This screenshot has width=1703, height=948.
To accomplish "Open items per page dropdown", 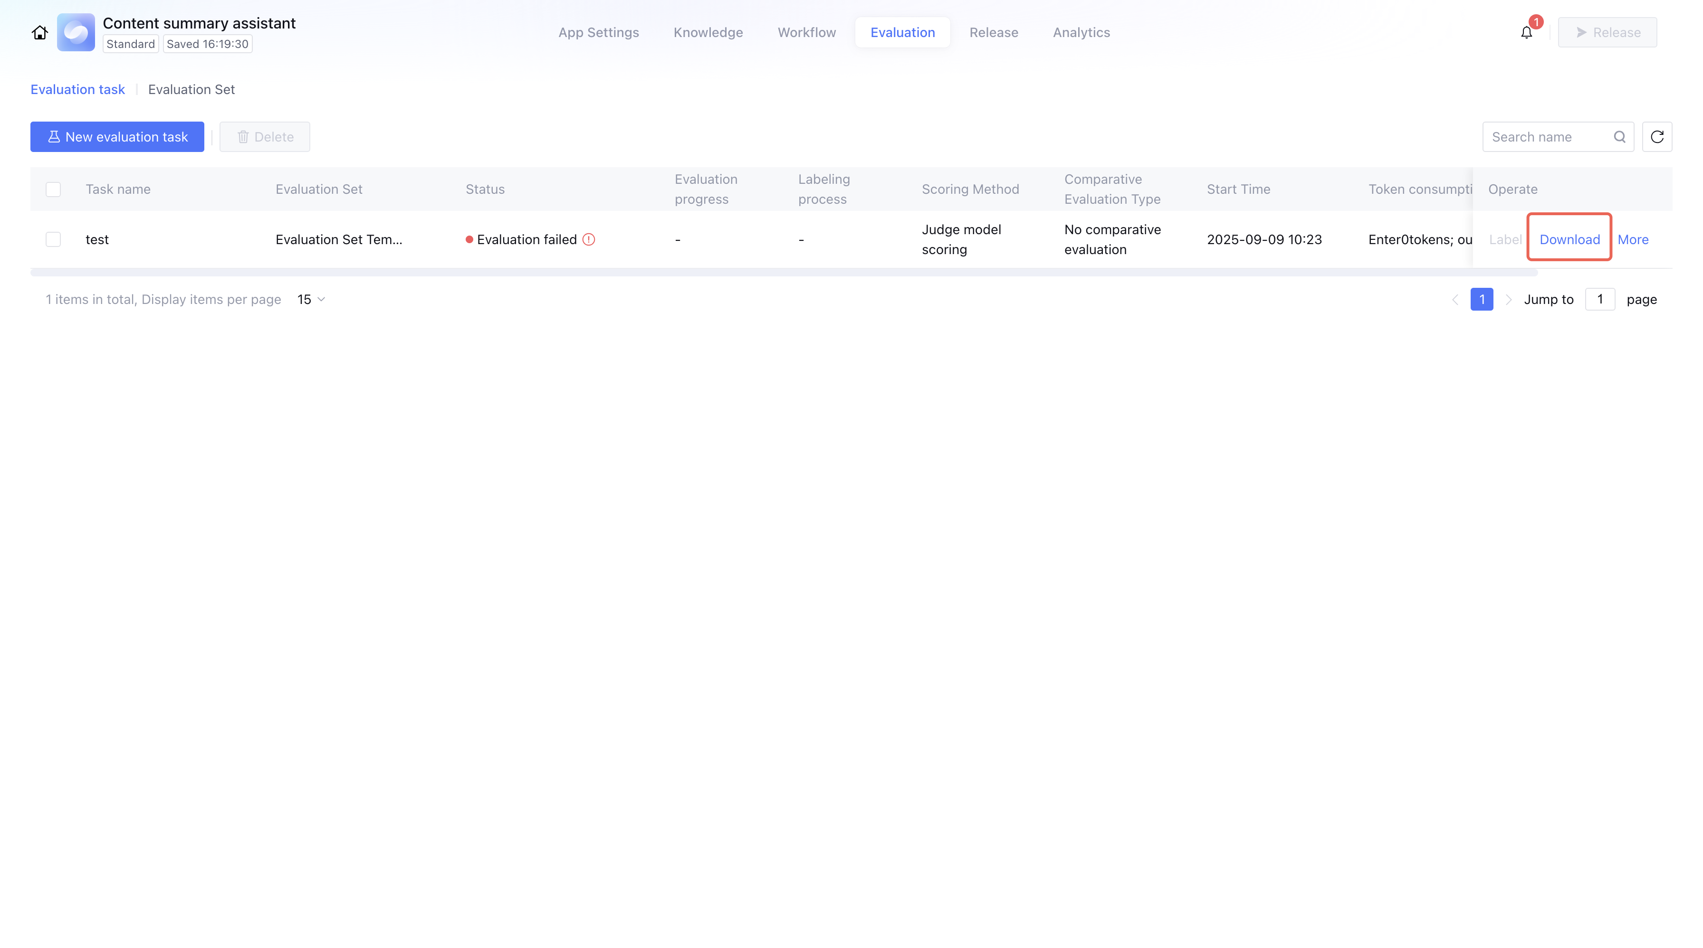I will pyautogui.click(x=311, y=300).
